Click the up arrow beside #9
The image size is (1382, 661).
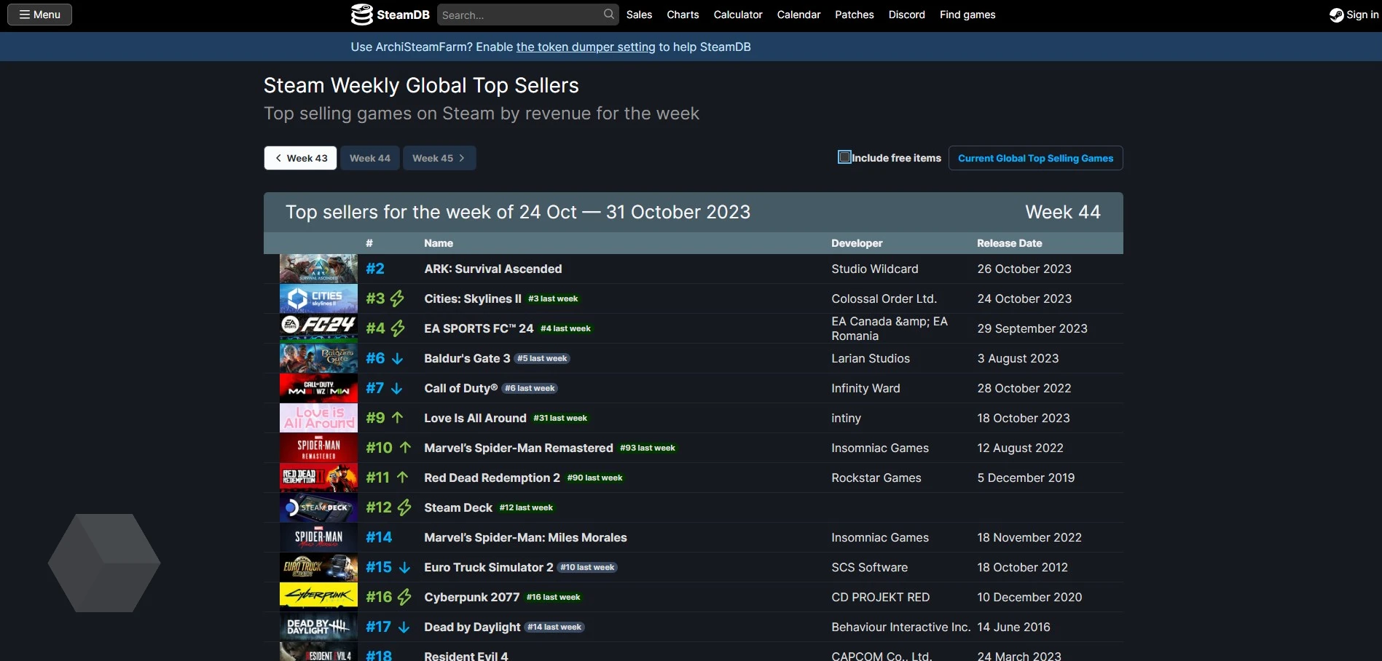(397, 418)
